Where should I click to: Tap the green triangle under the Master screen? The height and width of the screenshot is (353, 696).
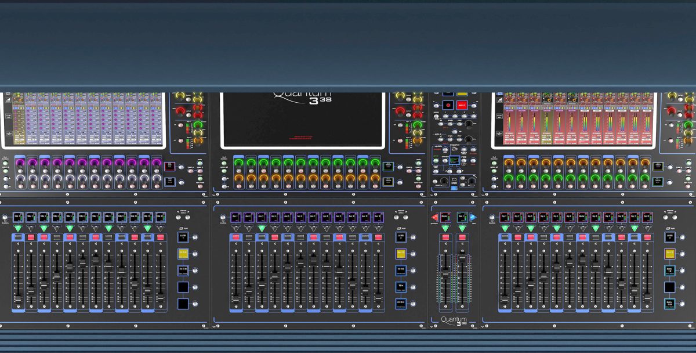(445, 228)
